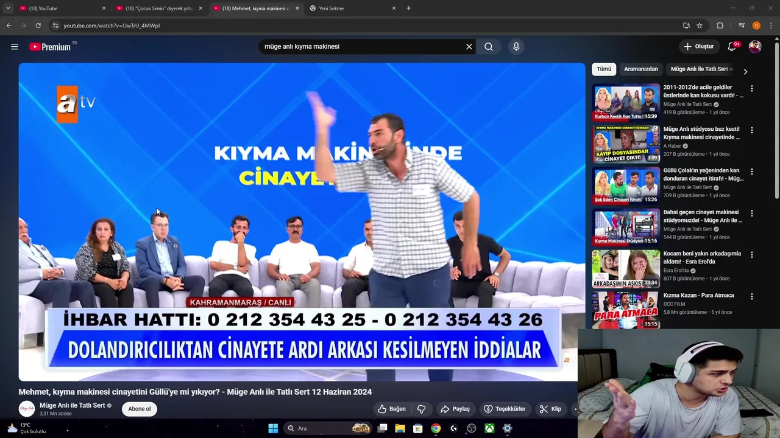Select the Aramanızdan filter chip
The height and width of the screenshot is (438, 780).
(x=641, y=69)
